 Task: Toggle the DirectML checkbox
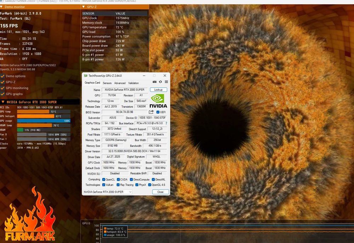(153, 180)
